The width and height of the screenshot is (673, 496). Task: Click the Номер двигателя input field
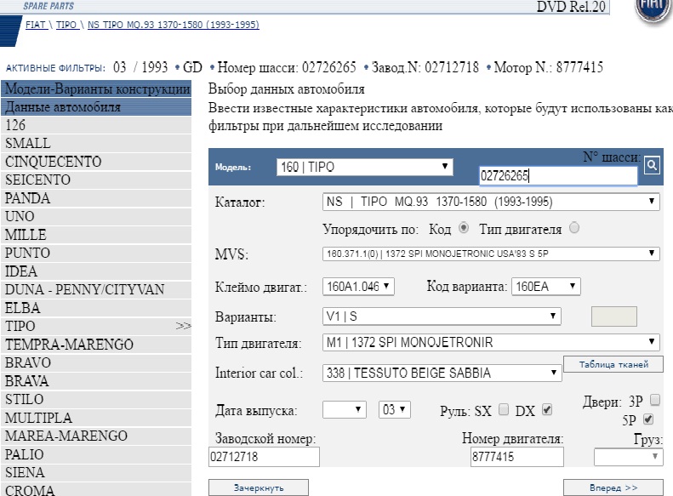click(516, 458)
